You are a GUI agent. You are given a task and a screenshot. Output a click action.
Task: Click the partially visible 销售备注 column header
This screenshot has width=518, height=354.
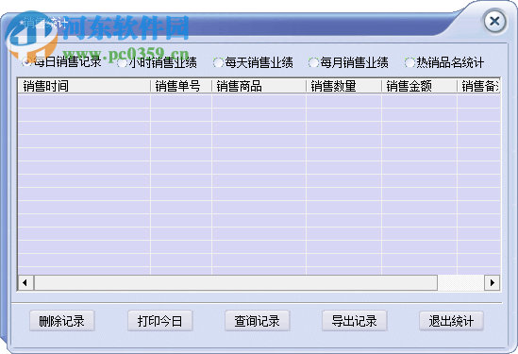coord(478,86)
